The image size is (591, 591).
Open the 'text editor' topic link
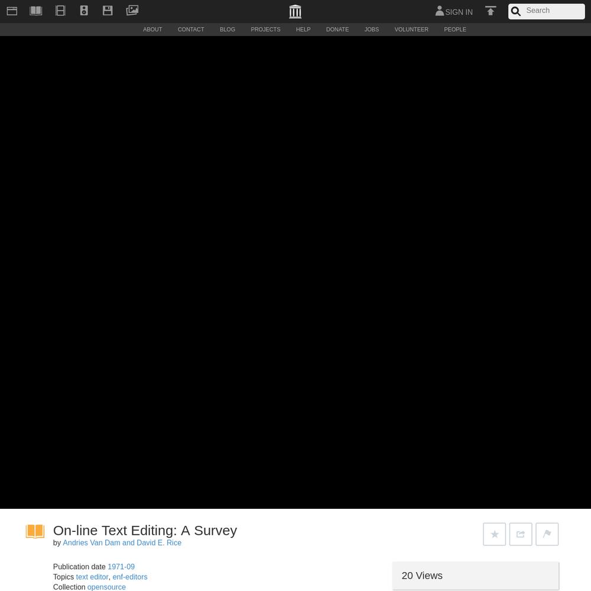point(92,577)
